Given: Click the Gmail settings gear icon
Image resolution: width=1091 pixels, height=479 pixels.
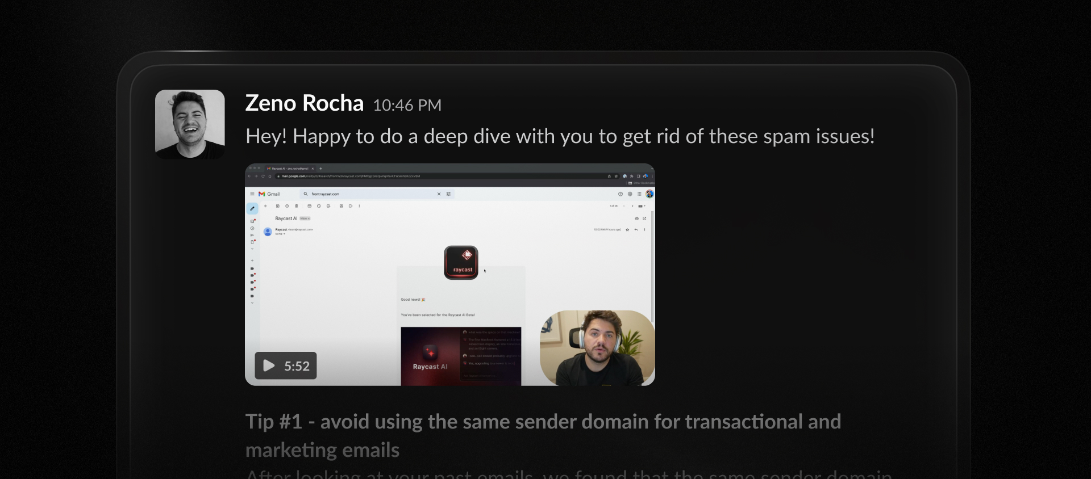Looking at the screenshot, I should pos(630,194).
